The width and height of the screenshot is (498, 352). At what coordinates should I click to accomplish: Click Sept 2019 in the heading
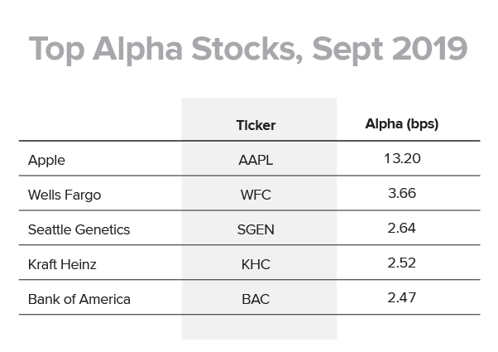point(390,50)
